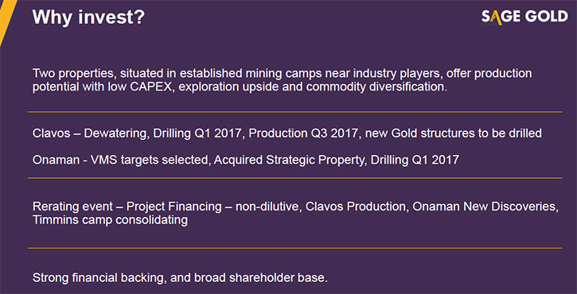Click the Sage Gold logo
The width and height of the screenshot is (577, 294).
point(524,17)
